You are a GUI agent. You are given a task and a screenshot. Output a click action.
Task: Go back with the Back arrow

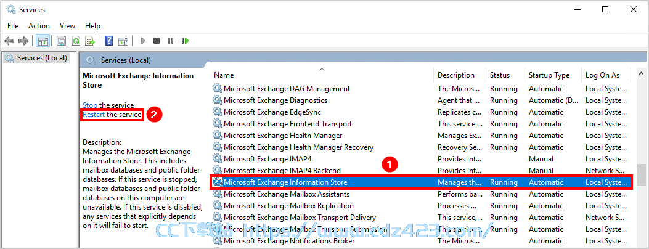[x=9, y=41]
